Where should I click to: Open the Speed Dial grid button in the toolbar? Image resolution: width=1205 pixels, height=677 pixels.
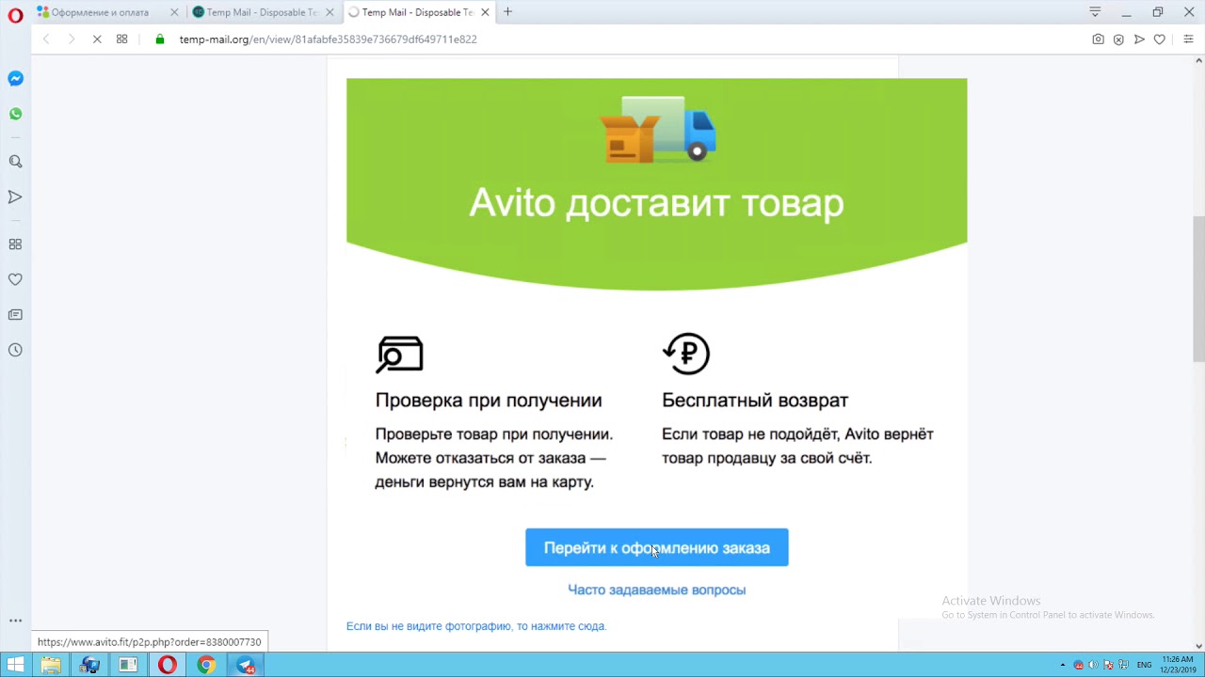click(x=121, y=39)
